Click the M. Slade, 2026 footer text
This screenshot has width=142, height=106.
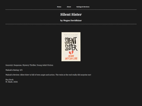[x=12, y=82]
